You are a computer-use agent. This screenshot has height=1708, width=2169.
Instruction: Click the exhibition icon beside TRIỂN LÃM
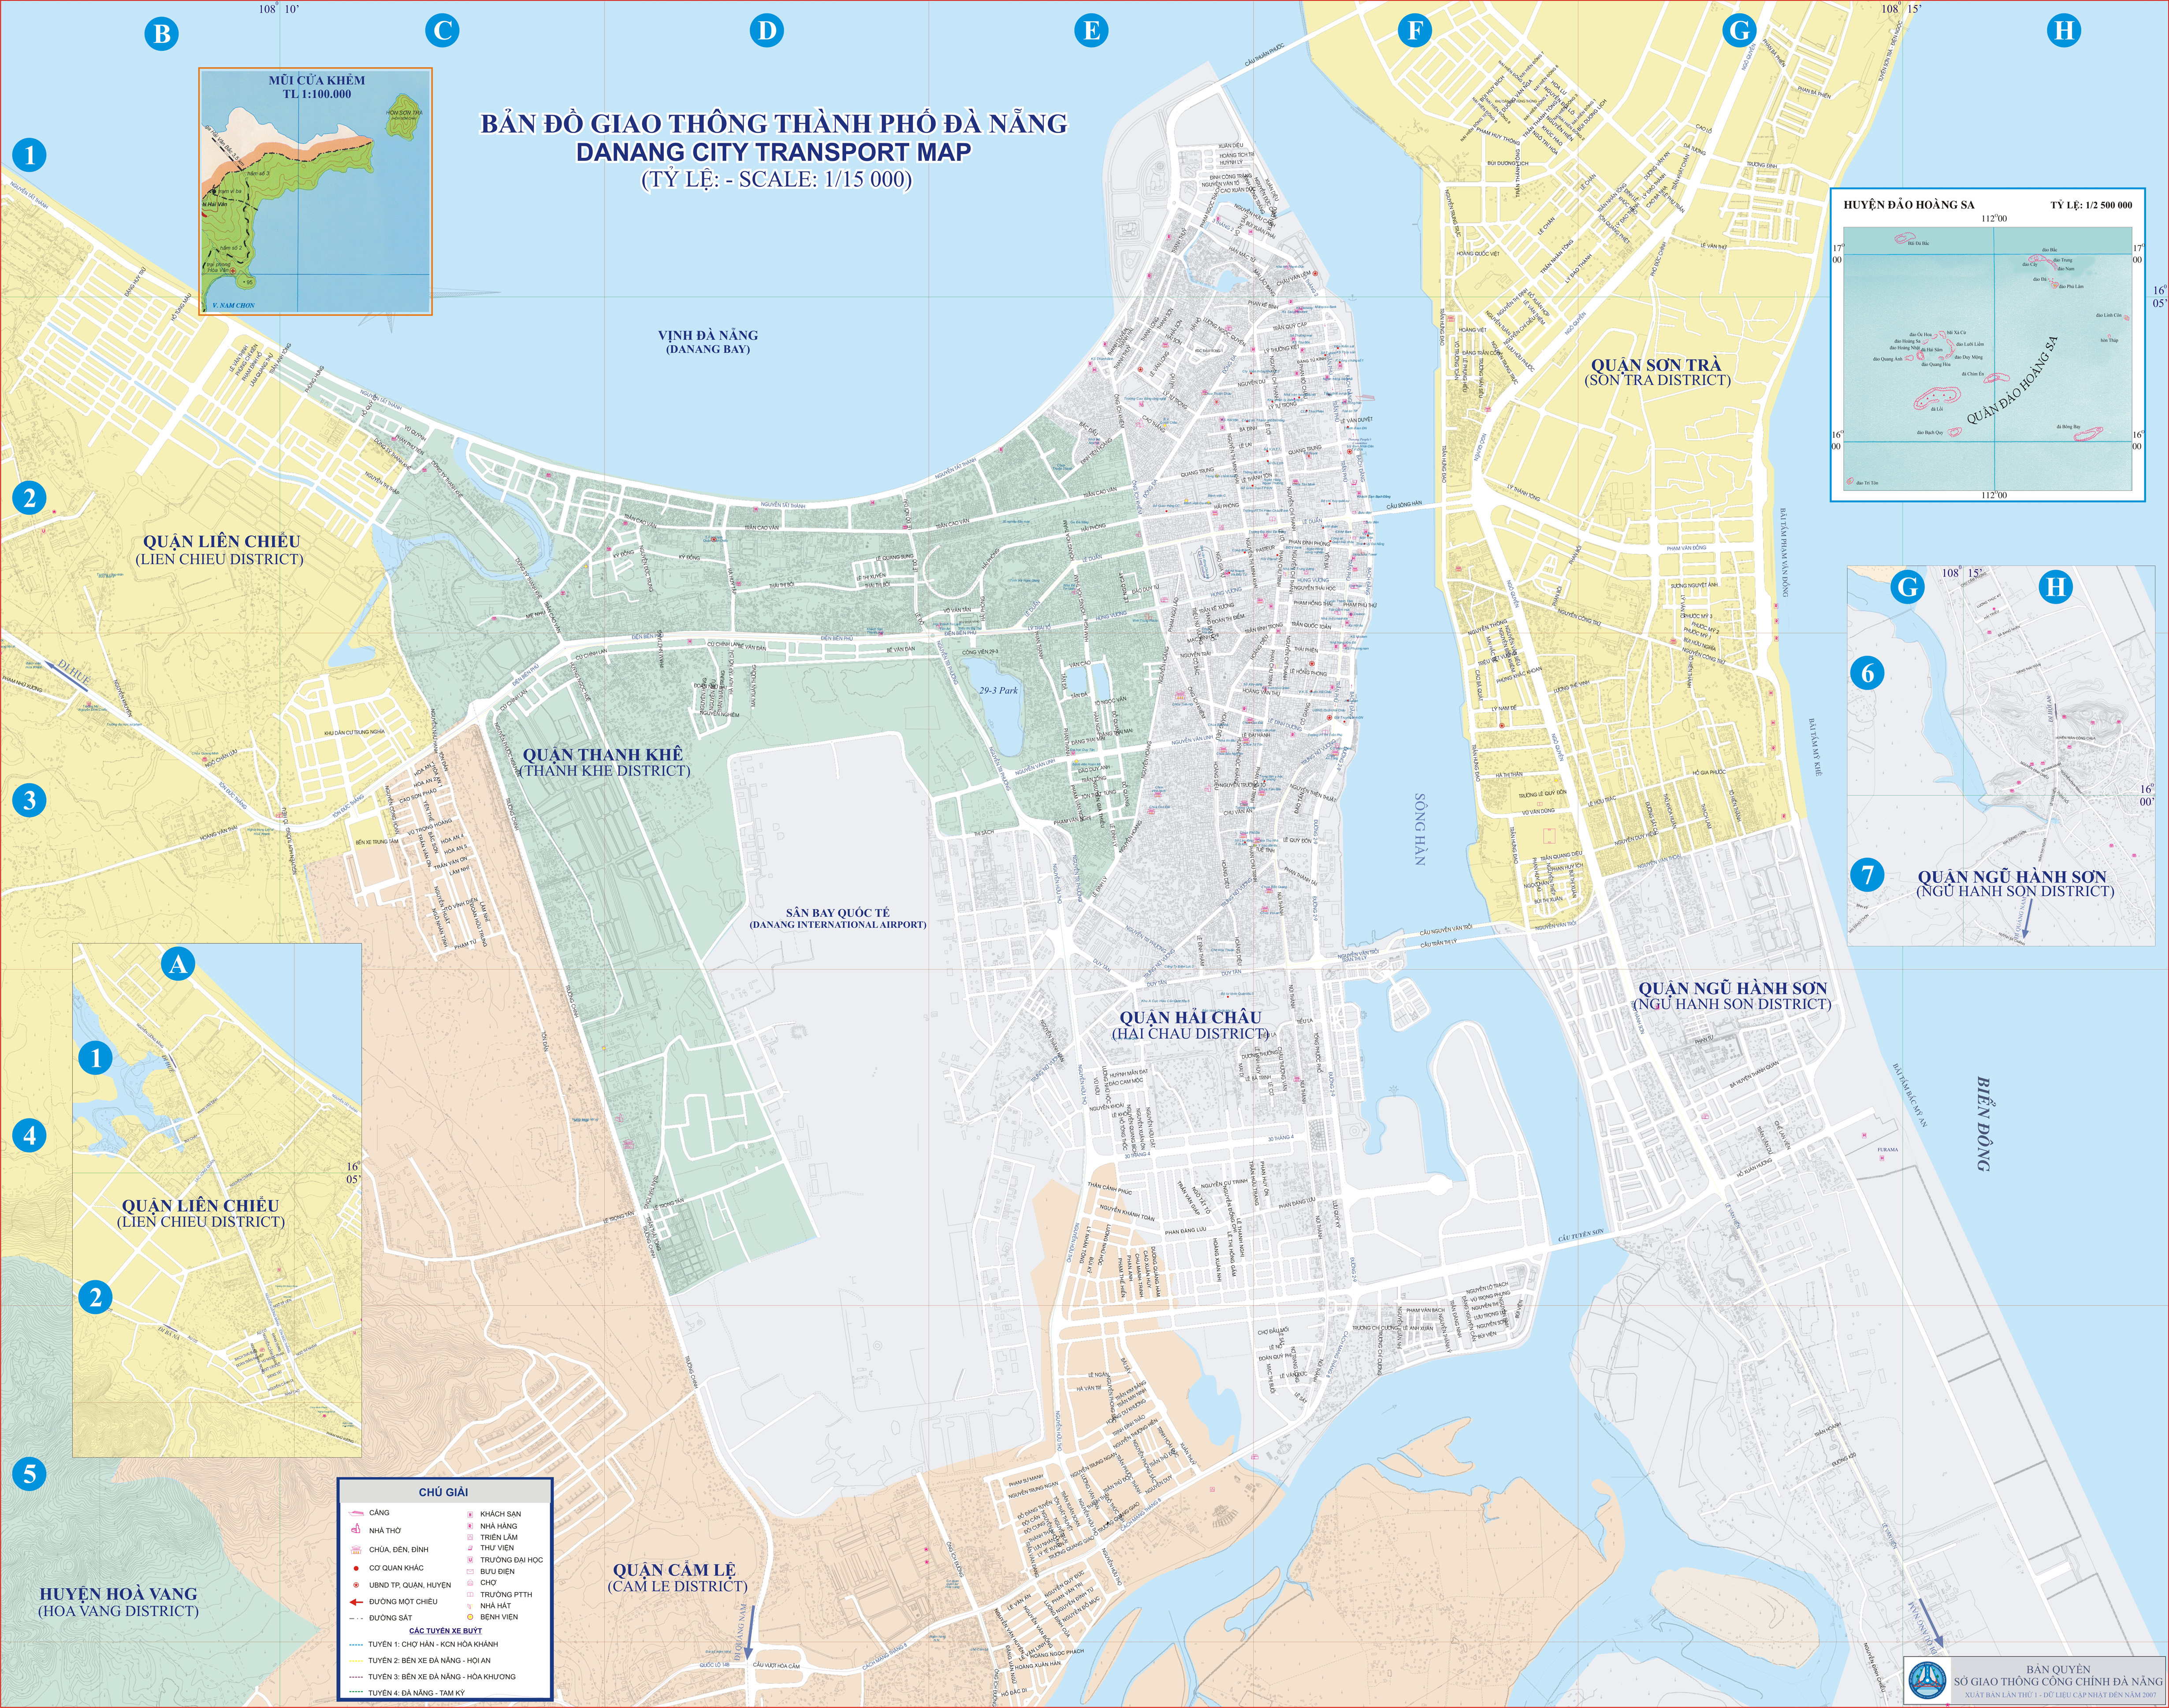[470, 1537]
